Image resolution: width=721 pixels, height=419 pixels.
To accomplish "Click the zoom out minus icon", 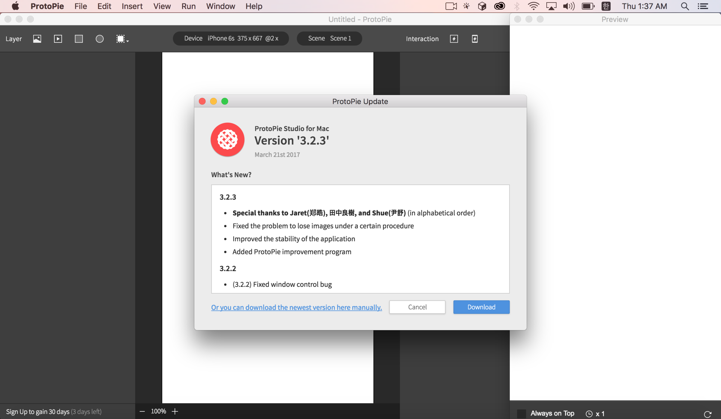I will coord(142,411).
